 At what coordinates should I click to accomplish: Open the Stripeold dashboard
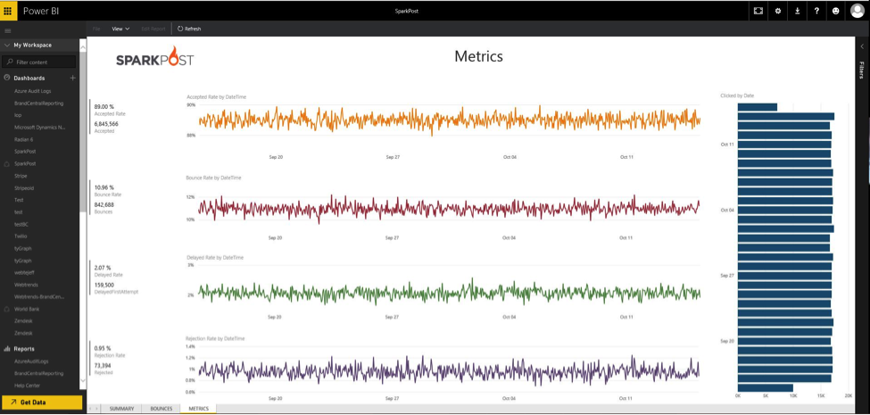point(24,187)
